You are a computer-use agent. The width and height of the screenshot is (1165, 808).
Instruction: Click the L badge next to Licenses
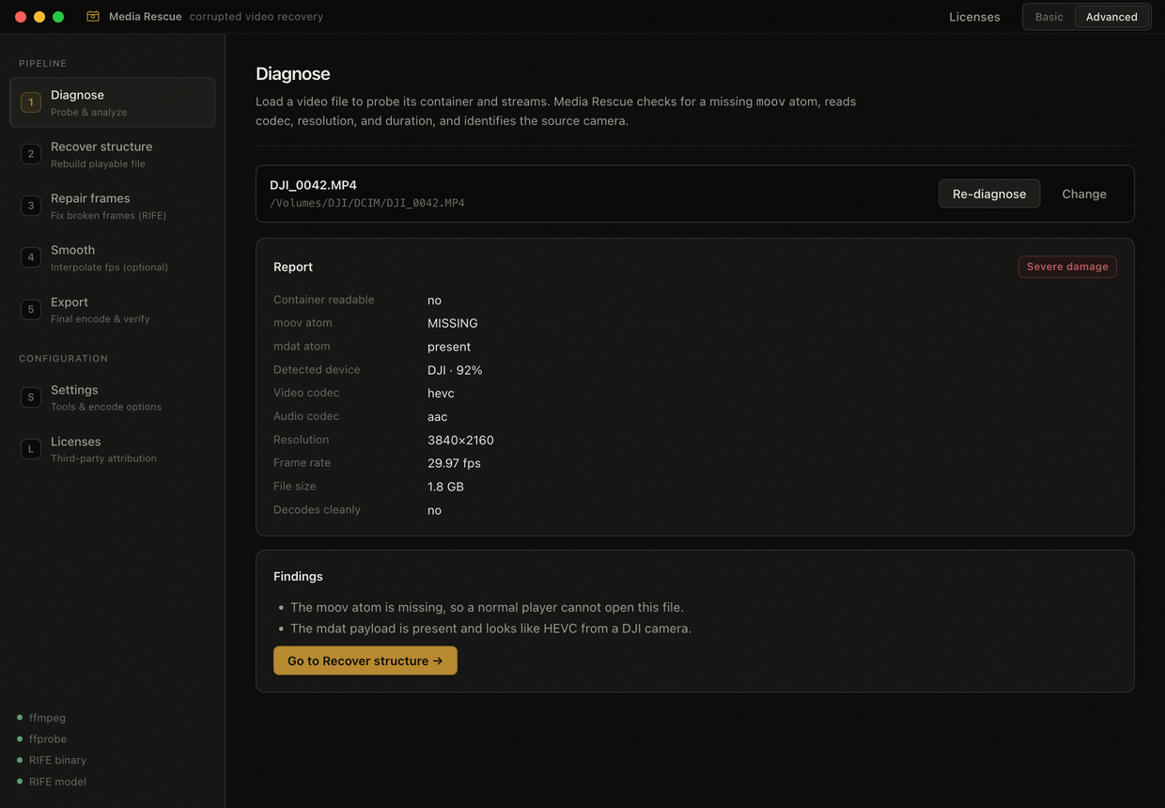[x=31, y=449]
